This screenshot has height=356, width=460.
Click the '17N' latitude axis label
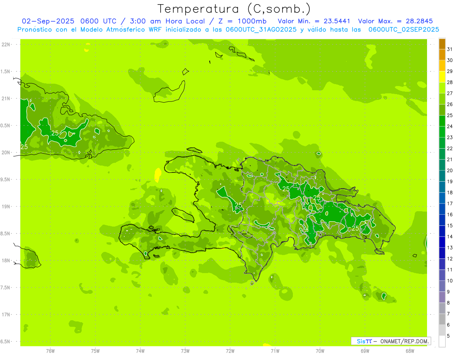(x=7, y=315)
